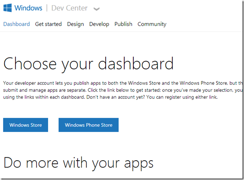Image resolution: width=244 pixels, height=180 pixels.
Task: Click the Windows logo icon
Action: click(8, 8)
